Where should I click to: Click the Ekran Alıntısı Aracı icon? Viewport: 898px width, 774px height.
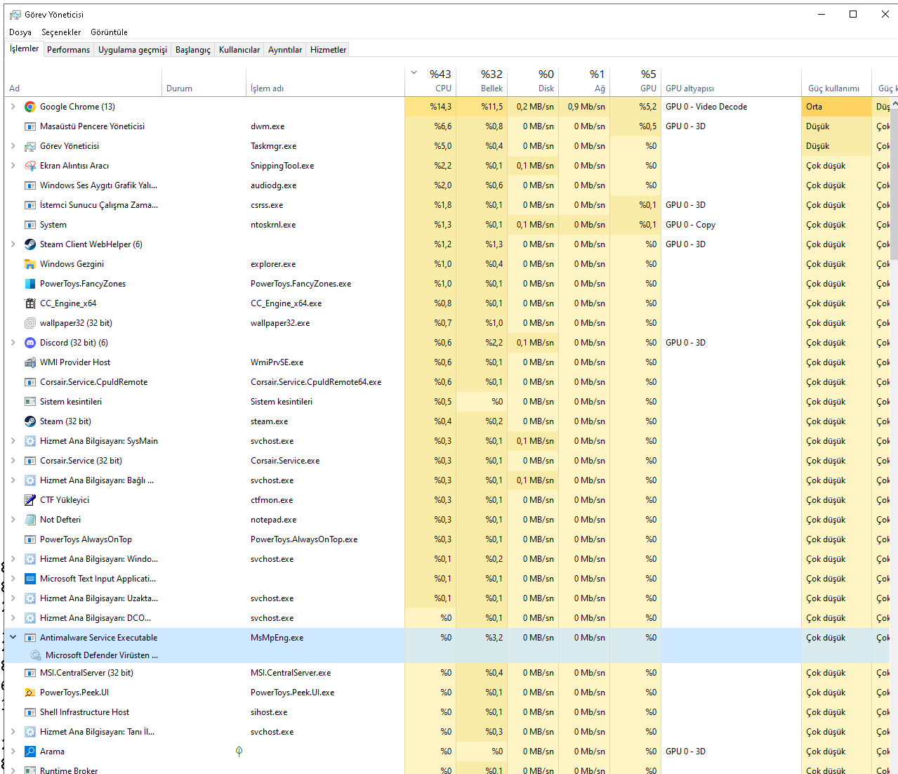tap(30, 166)
